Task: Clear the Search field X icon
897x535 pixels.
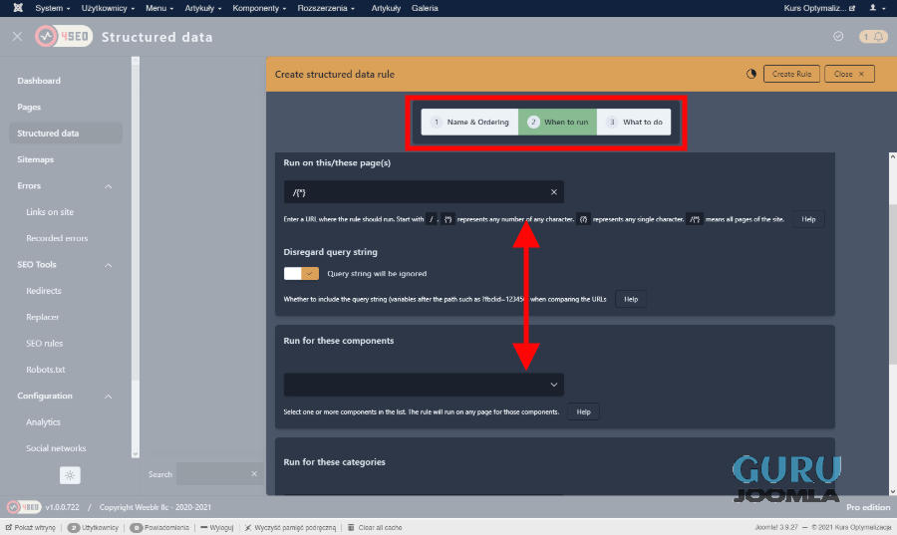Action: point(254,474)
